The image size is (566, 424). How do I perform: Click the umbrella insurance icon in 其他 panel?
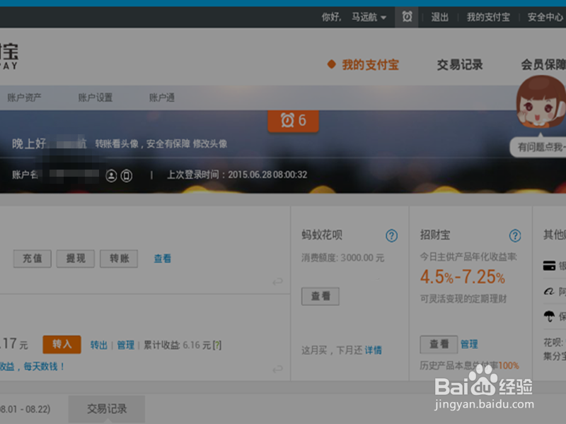[x=549, y=316]
